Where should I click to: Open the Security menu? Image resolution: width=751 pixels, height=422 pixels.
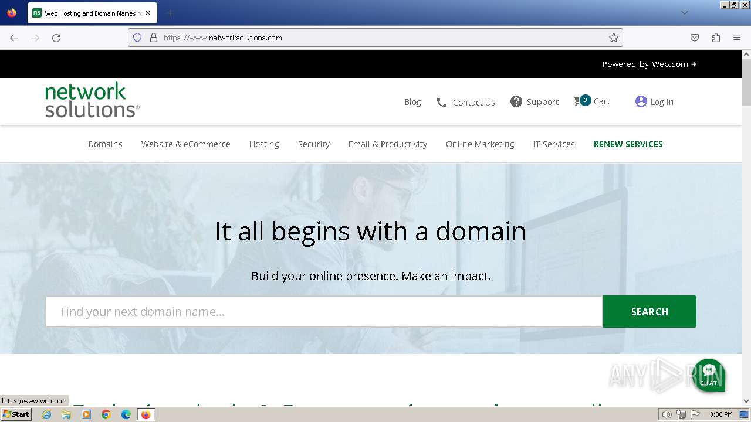[x=314, y=144]
